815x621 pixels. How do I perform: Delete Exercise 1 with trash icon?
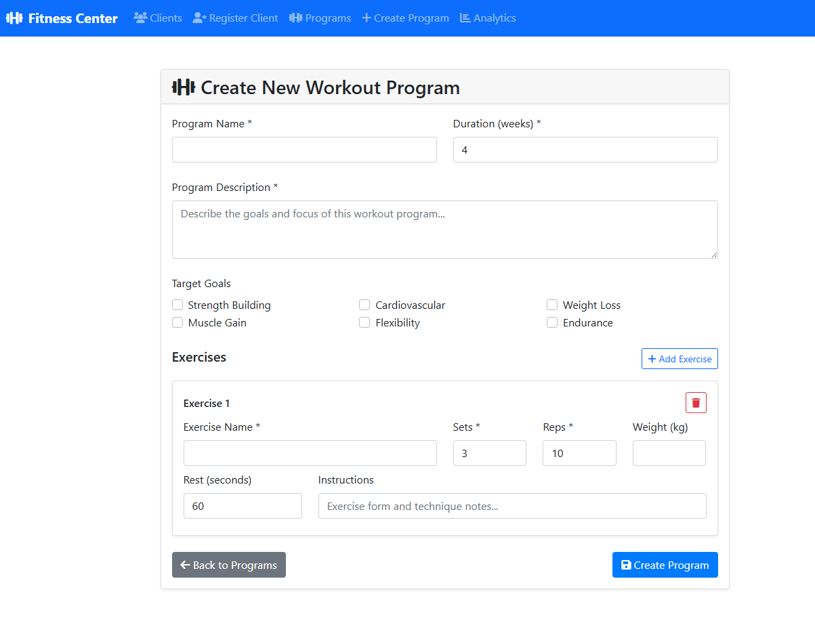tap(696, 403)
